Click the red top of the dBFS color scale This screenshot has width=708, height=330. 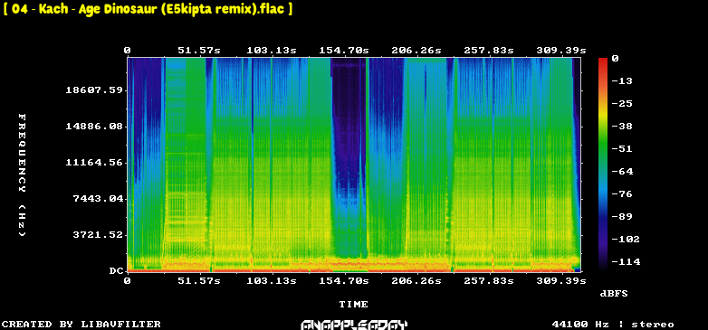pyautogui.click(x=603, y=60)
